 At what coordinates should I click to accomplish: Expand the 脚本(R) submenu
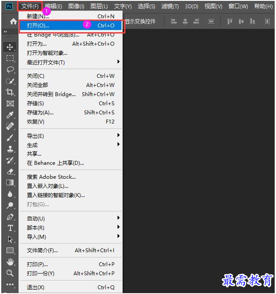71,227
